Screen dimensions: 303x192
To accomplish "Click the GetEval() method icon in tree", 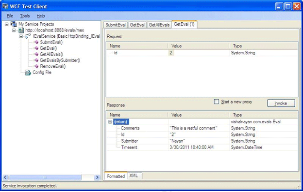I will click(x=36, y=48).
